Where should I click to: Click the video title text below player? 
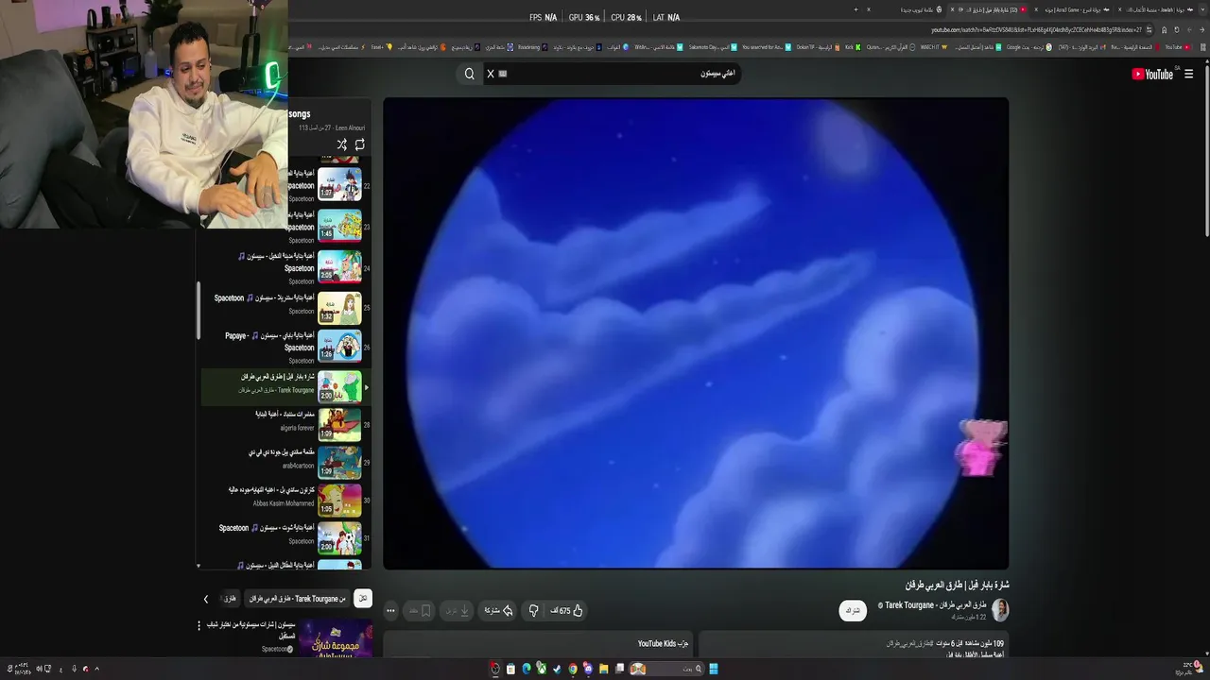957,585
